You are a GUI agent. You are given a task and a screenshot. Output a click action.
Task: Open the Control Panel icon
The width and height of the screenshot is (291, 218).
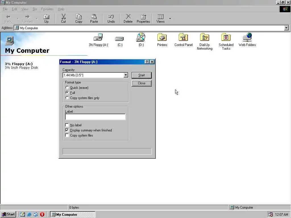click(x=183, y=37)
